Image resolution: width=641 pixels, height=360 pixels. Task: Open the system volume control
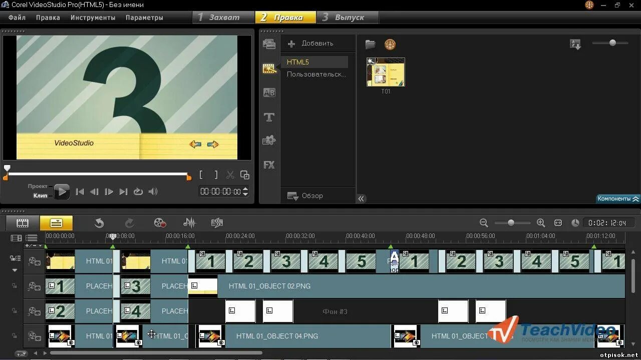coord(153,191)
